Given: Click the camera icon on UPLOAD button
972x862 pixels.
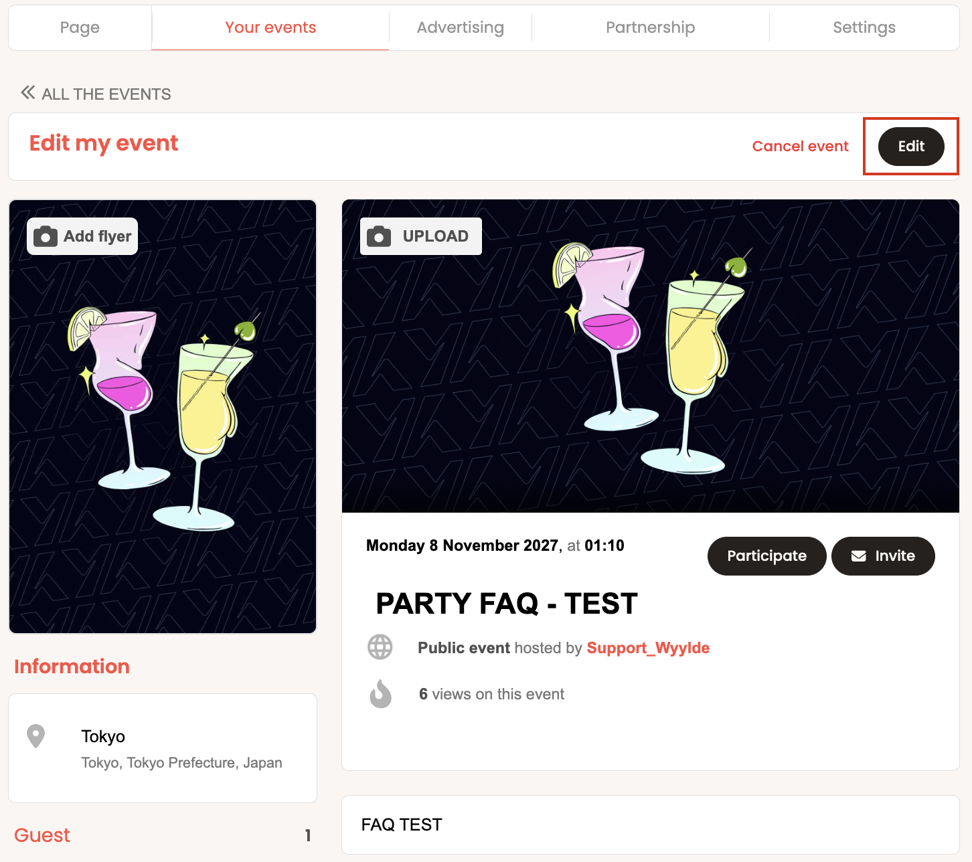Looking at the screenshot, I should click(x=379, y=236).
